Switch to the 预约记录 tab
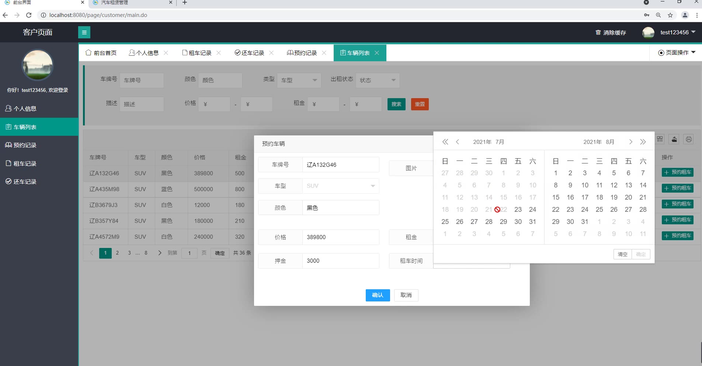 point(302,53)
